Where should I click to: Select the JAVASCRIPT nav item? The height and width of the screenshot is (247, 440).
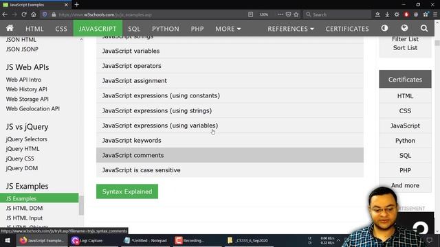click(98, 29)
